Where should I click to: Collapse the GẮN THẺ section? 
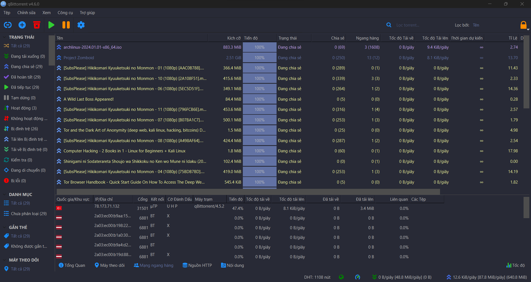(x=4, y=227)
